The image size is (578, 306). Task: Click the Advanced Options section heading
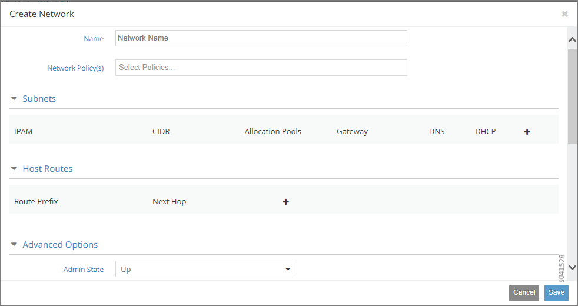click(x=60, y=245)
